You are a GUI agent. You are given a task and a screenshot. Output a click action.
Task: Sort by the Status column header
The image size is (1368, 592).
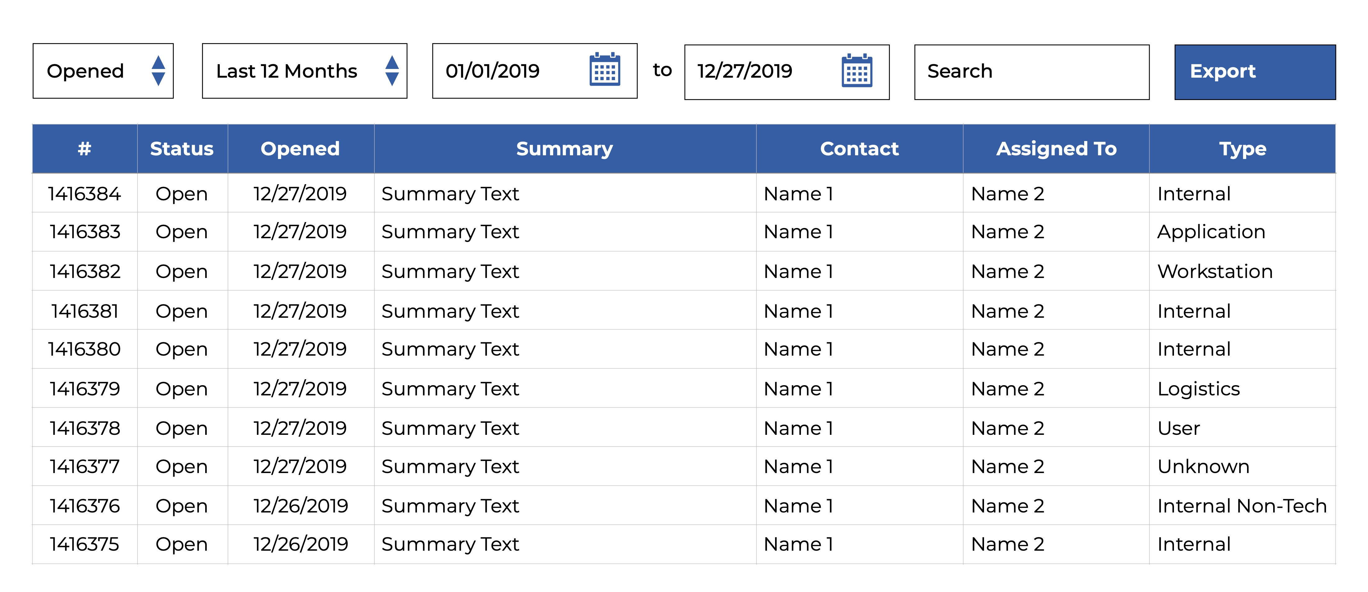(182, 149)
